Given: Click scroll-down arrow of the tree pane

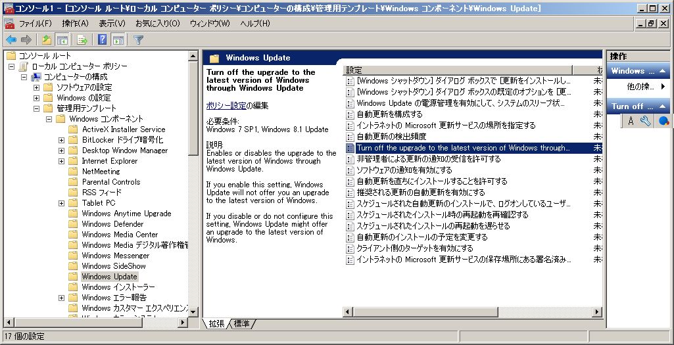Looking at the screenshot, I should pos(193,312).
